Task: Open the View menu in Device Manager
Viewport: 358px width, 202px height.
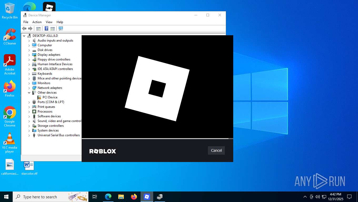Action: 49,22
